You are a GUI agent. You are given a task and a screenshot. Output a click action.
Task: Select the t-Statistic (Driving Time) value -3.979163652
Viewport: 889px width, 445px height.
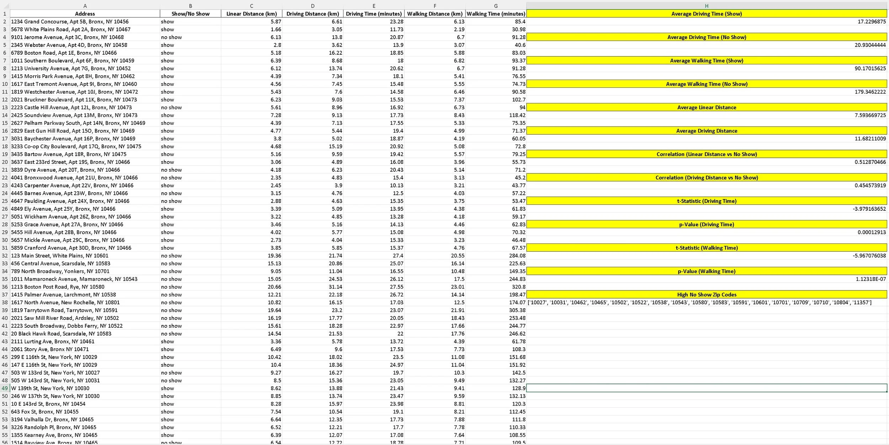[x=869, y=209]
